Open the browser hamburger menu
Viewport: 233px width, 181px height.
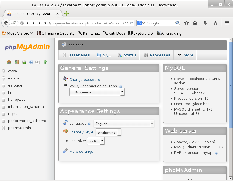(227, 23)
